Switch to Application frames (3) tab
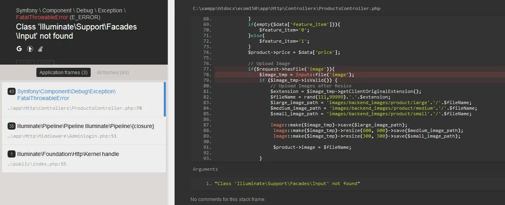Screen dimensions: 505x205 pos(64,73)
